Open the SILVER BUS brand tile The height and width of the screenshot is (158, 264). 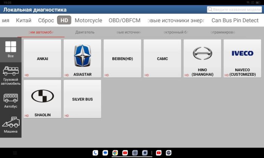pos(82,99)
